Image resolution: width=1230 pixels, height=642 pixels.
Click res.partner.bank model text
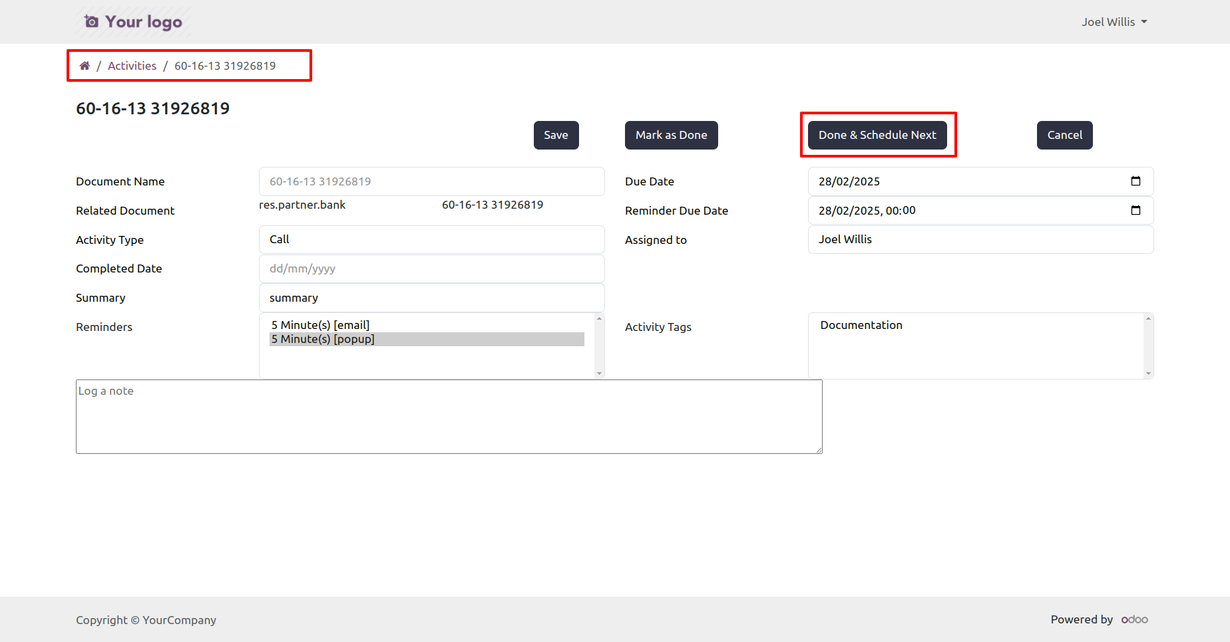pyautogui.click(x=302, y=205)
